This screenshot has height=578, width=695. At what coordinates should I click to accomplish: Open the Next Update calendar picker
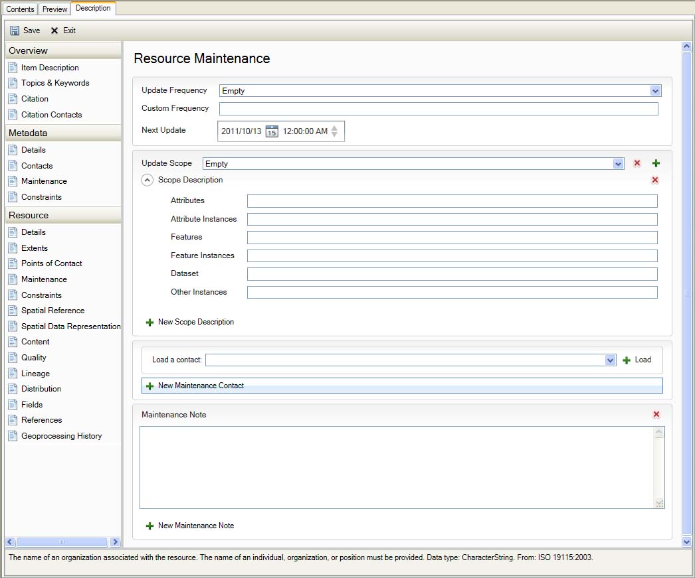[272, 131]
